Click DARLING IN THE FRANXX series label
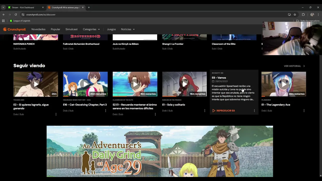Viewport: 322px width, 181px height. (172, 100)
